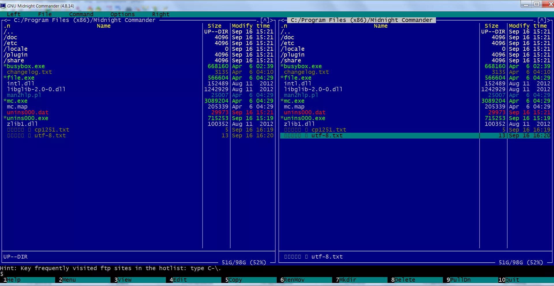Sort left panel by Name column header
Screen dimensions: 554x286
coord(104,26)
